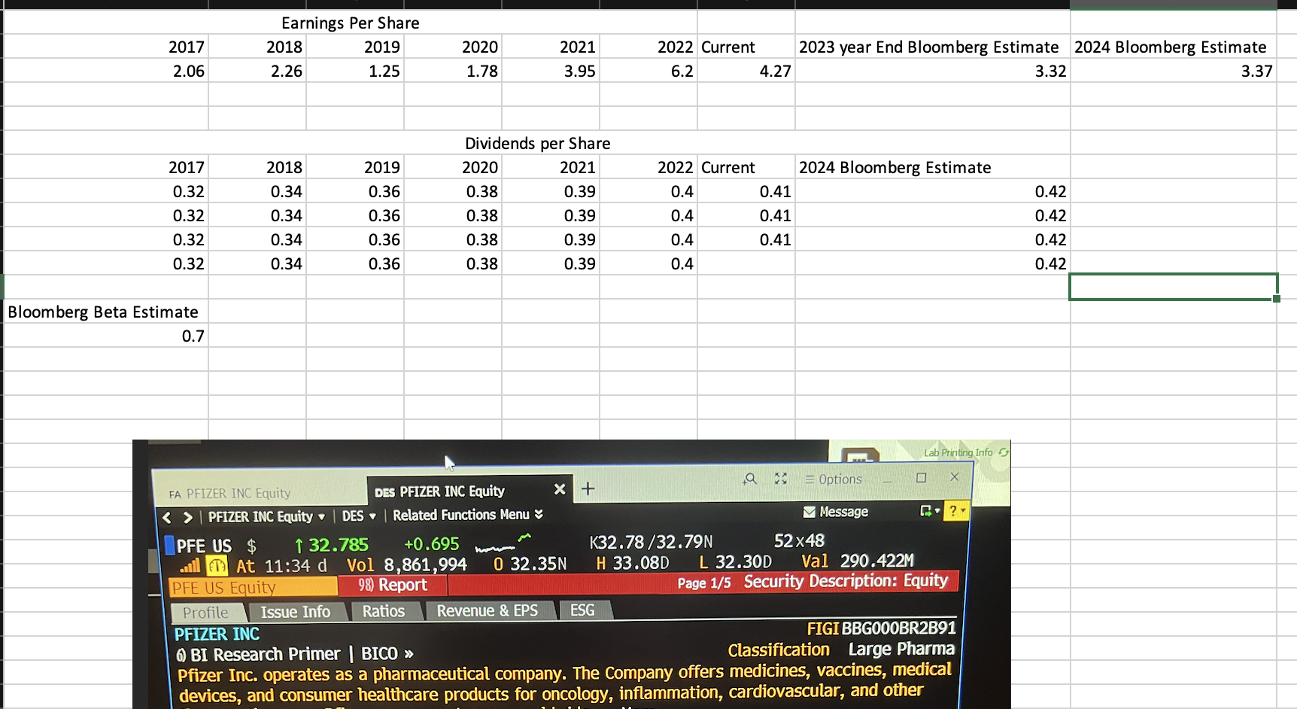Expand the DES function dropdown
This screenshot has height=709, width=1297.
(x=372, y=516)
